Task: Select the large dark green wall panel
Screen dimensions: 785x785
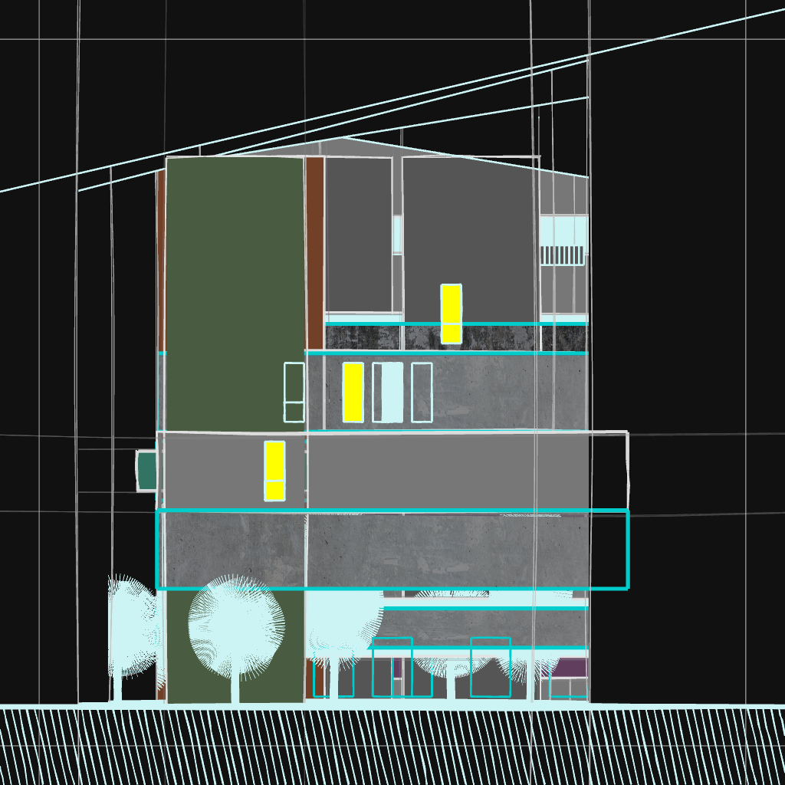Action: pos(235,291)
